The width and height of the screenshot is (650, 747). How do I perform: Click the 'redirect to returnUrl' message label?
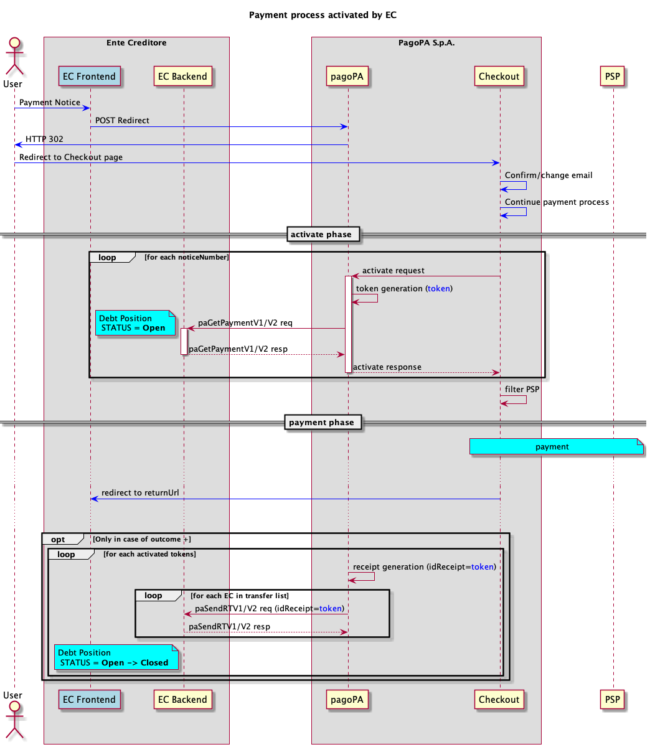pyautogui.click(x=140, y=493)
